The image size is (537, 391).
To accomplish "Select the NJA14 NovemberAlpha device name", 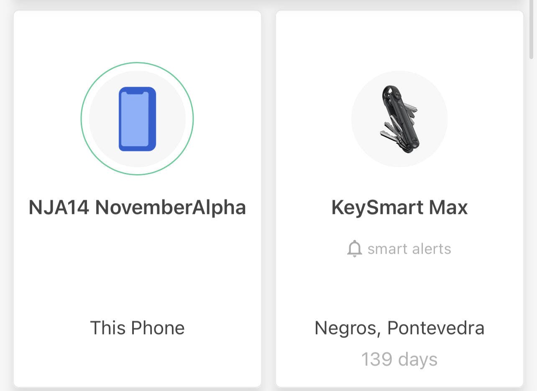I will click(137, 208).
